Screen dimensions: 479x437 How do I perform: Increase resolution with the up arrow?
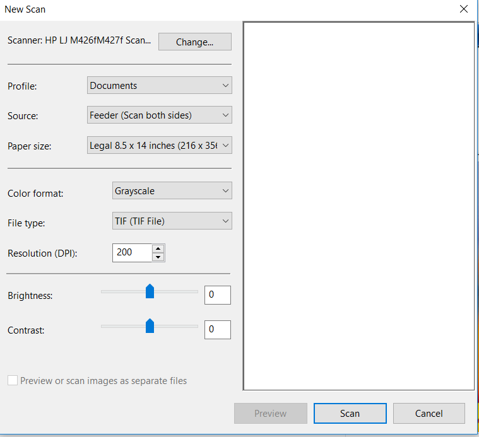pyautogui.click(x=158, y=248)
